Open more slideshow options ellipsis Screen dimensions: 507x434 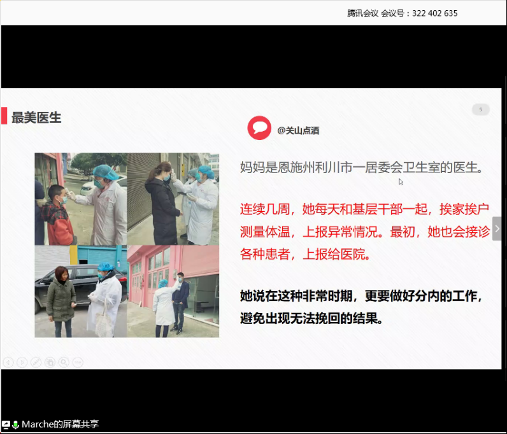pyautogui.click(x=78, y=362)
